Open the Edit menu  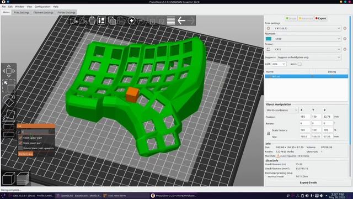10,7
